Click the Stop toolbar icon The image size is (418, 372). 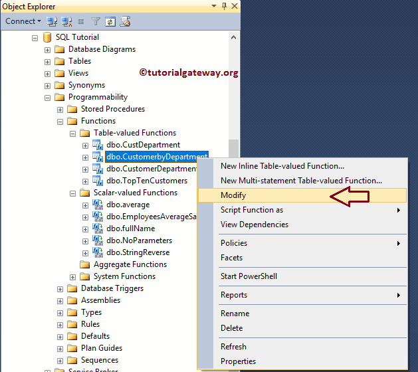(81, 21)
